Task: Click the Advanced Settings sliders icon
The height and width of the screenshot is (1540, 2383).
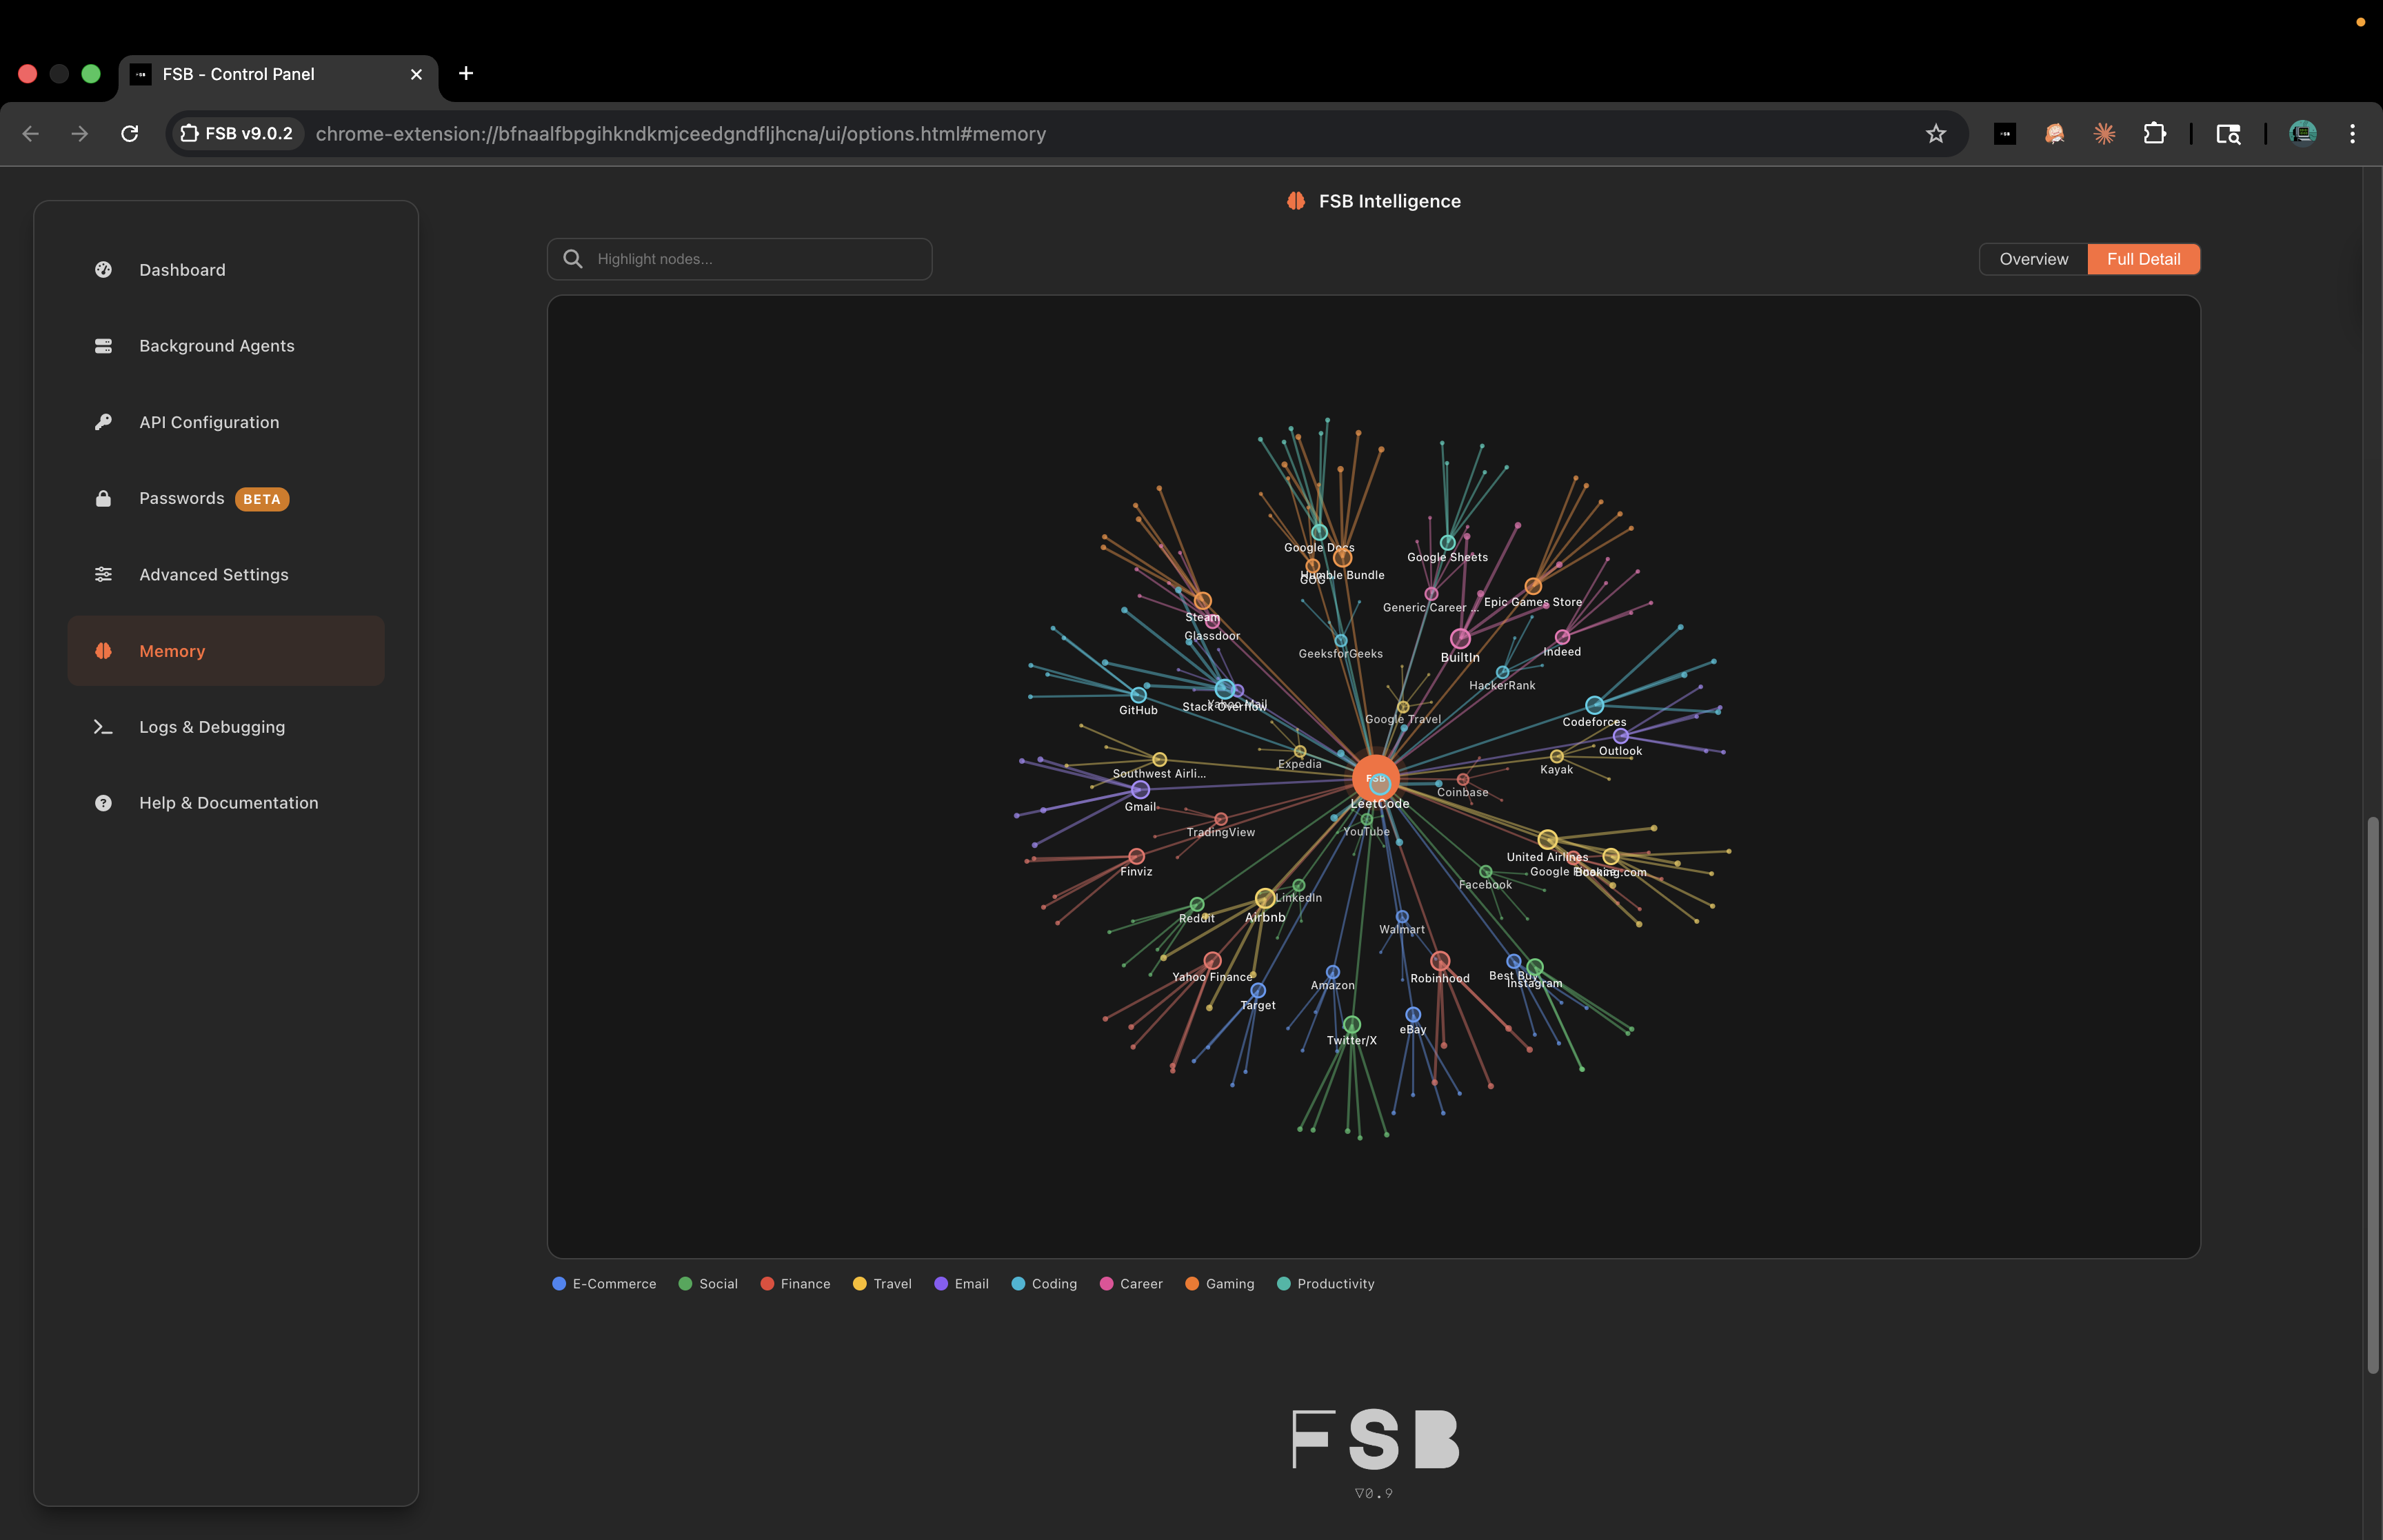Action: click(x=103, y=574)
